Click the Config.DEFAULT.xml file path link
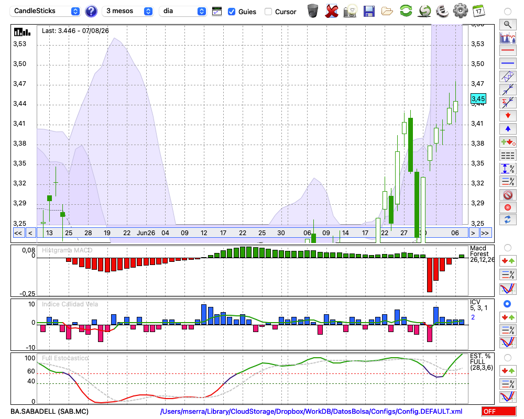The image size is (524, 419). click(x=311, y=411)
